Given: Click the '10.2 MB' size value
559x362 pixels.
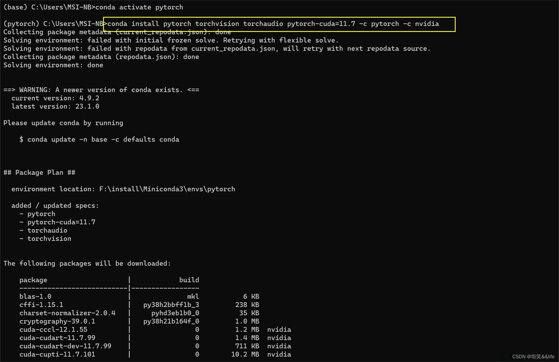Looking at the screenshot, I should tap(245, 354).
